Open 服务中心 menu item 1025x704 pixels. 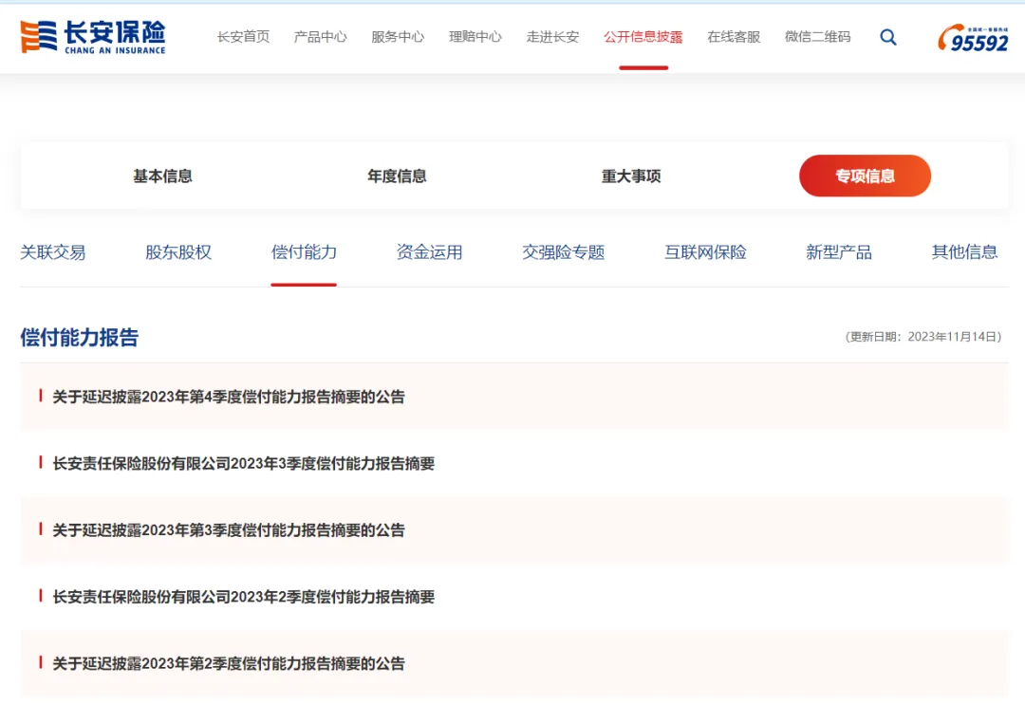pos(398,37)
